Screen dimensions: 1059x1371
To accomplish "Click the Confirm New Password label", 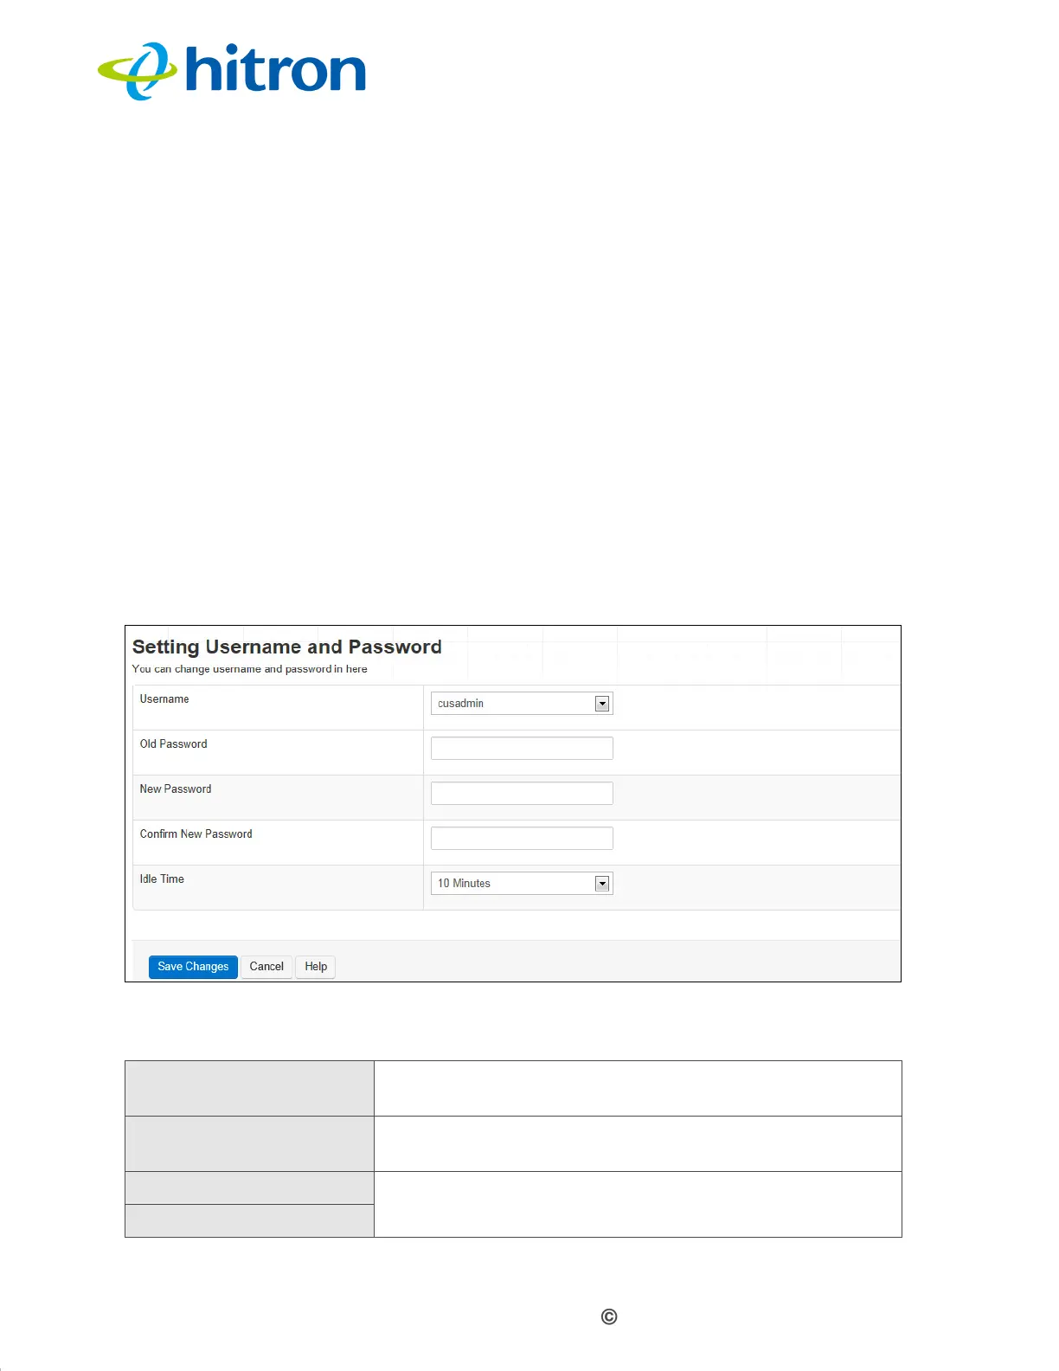I will click(x=196, y=834).
